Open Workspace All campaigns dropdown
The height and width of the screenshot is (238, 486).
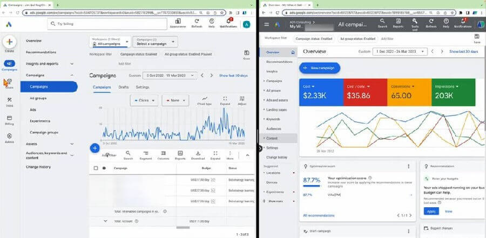pos(110,42)
